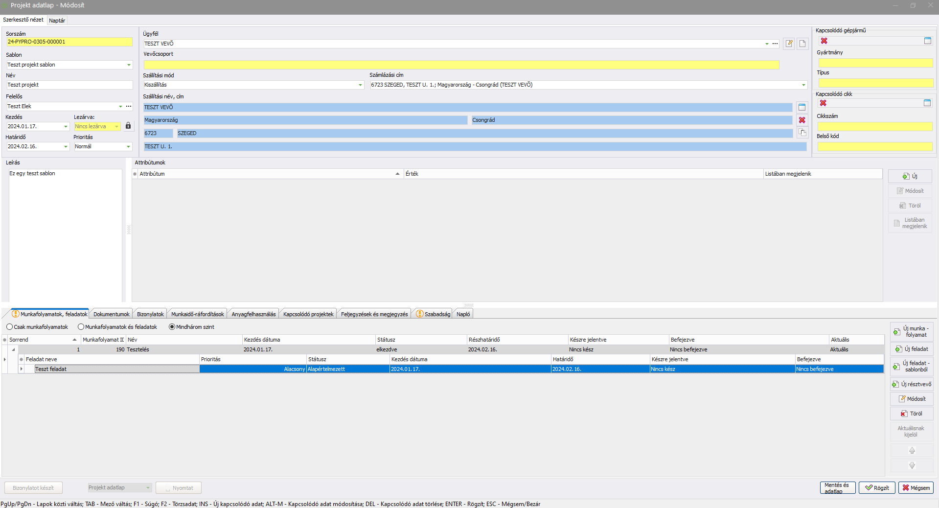Click the Rögzít button
The height and width of the screenshot is (508, 939).
pos(877,488)
